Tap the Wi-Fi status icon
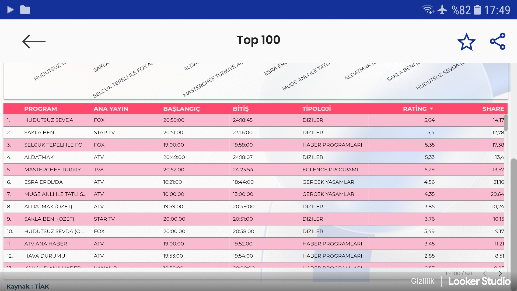Screen dimensions: 517x291 (428, 10)
